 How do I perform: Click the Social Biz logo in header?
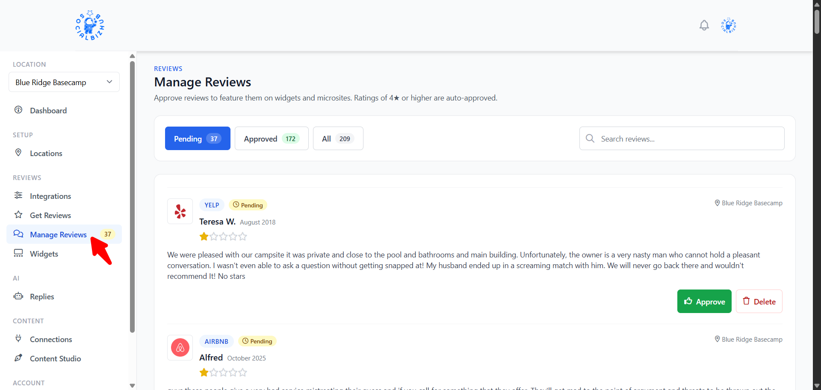90,25
